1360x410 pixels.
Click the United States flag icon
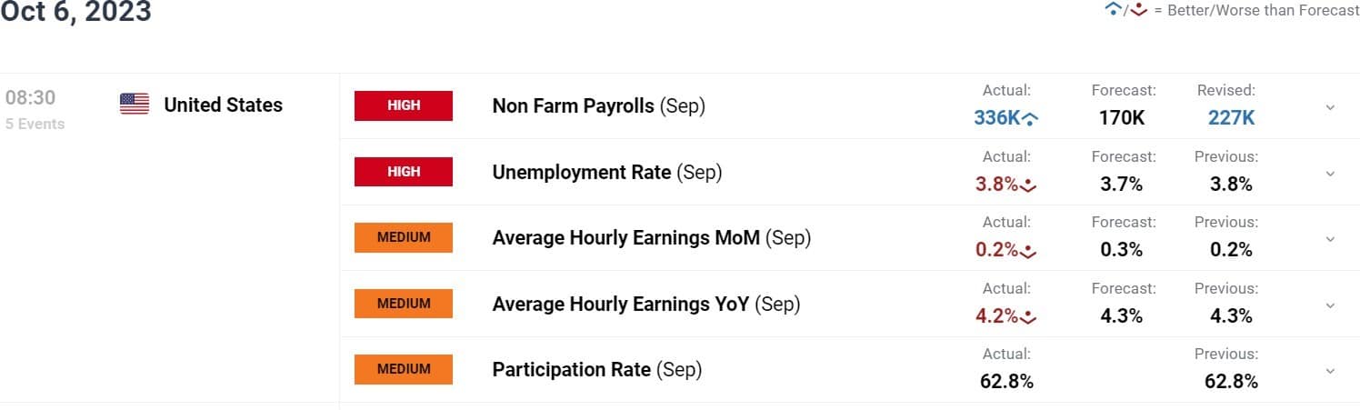coord(135,104)
